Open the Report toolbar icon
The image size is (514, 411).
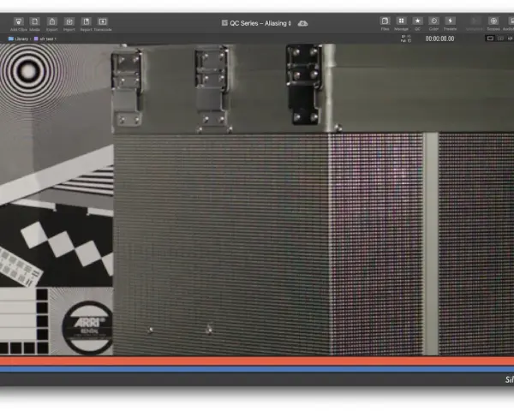coord(87,21)
